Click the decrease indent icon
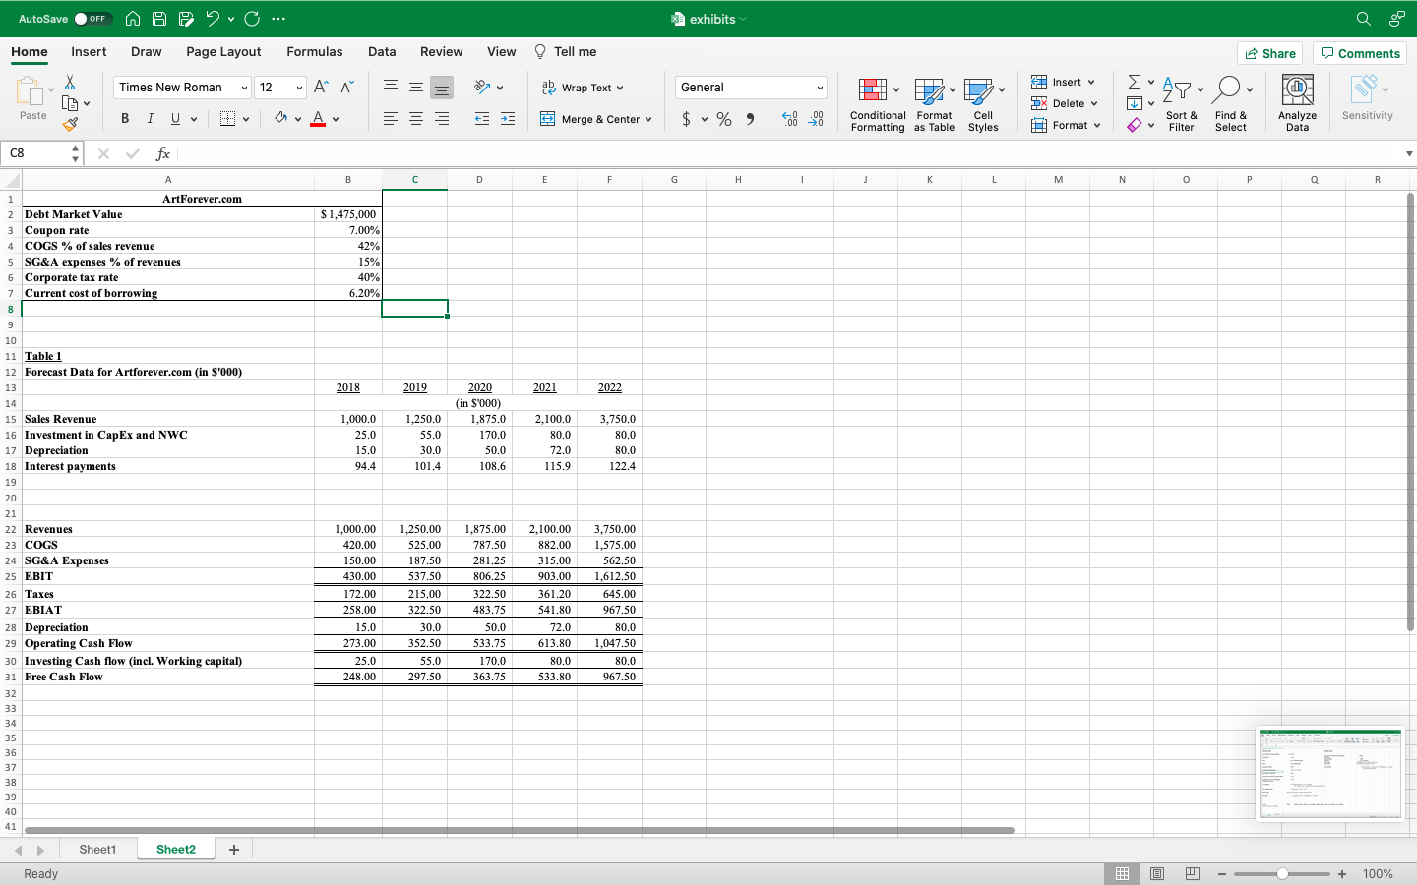 [x=482, y=119]
